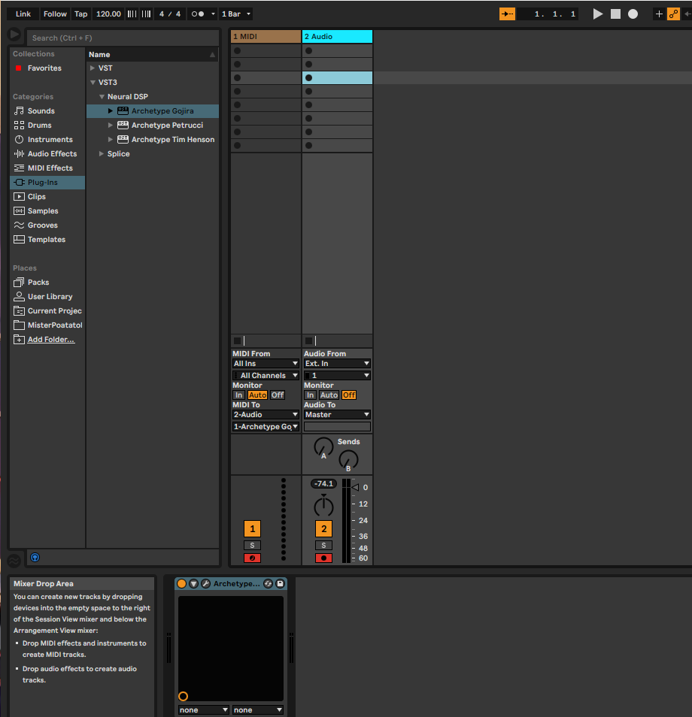
Task: Solo the MIDI track
Action: coord(252,546)
